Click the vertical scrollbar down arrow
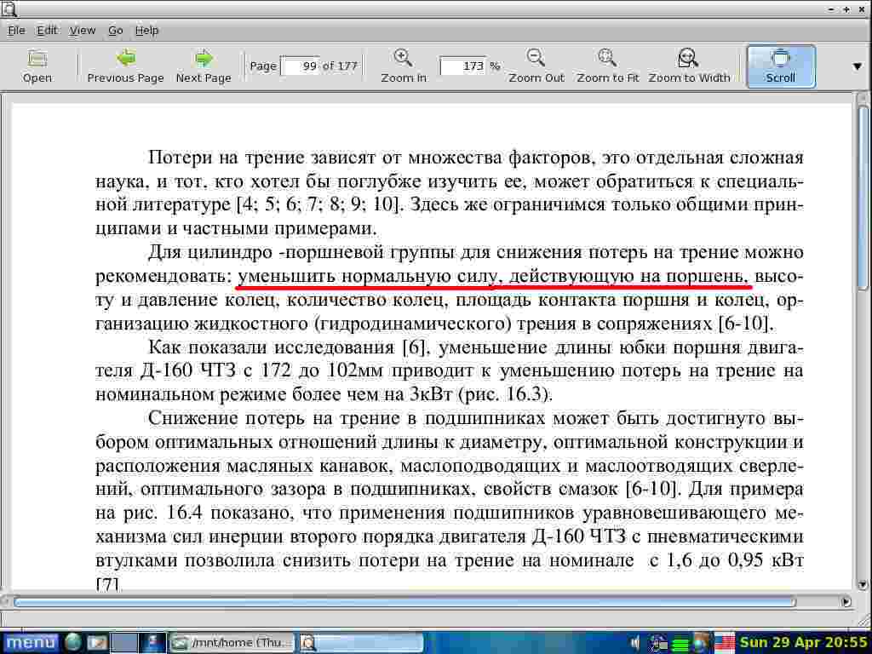872x654 pixels. click(863, 584)
